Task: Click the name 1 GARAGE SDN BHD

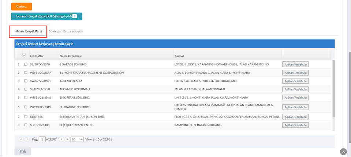Action: click(x=73, y=64)
